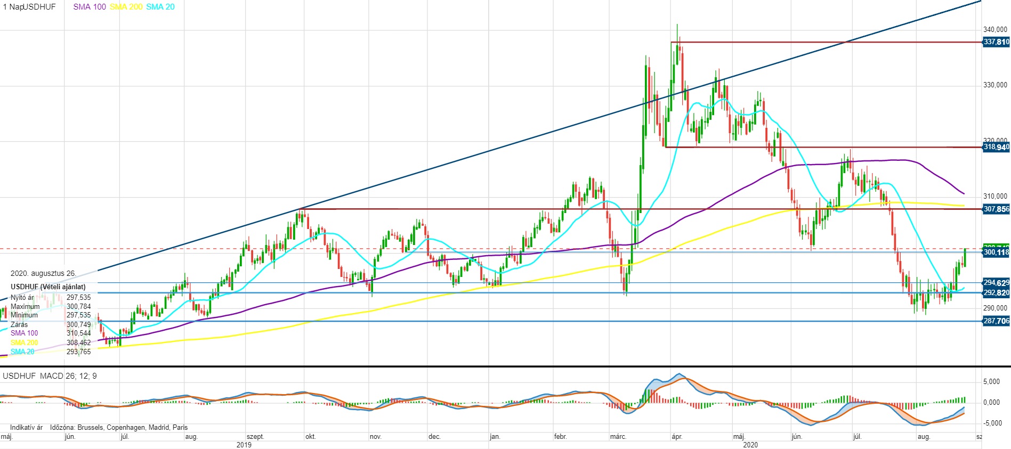
Task: Click the 5,000 MACD axis label
Action: coord(992,382)
